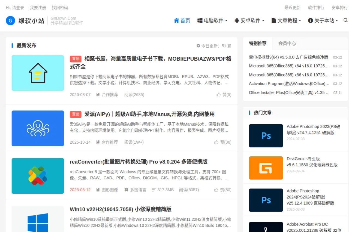Click the orange DiskGenius专业版 icon
This screenshot has height=232, width=349.
point(266,168)
